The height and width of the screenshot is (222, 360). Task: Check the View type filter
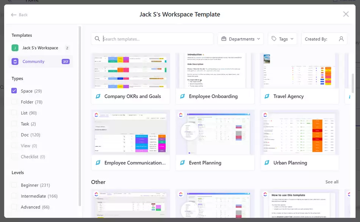tap(14, 146)
